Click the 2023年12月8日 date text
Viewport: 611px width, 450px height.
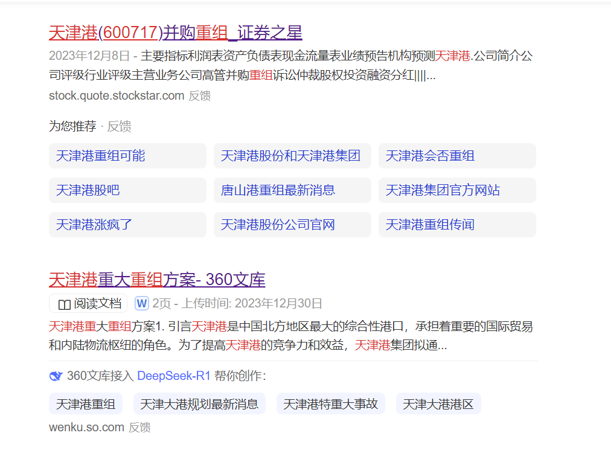tap(89, 56)
